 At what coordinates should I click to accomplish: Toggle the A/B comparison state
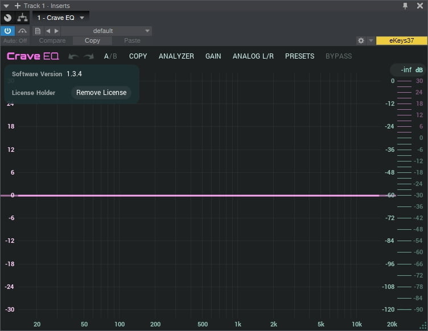(110, 56)
